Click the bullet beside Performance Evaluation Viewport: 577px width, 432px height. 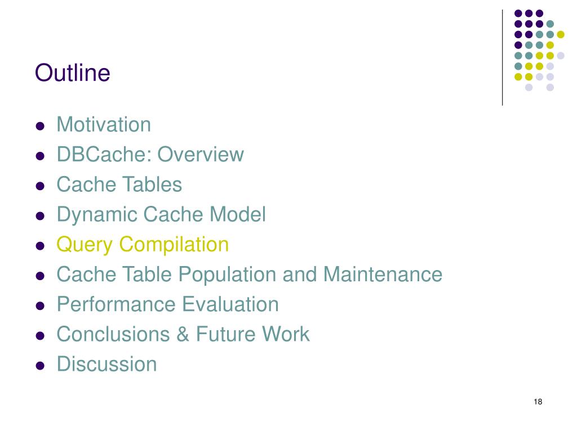[40, 306]
